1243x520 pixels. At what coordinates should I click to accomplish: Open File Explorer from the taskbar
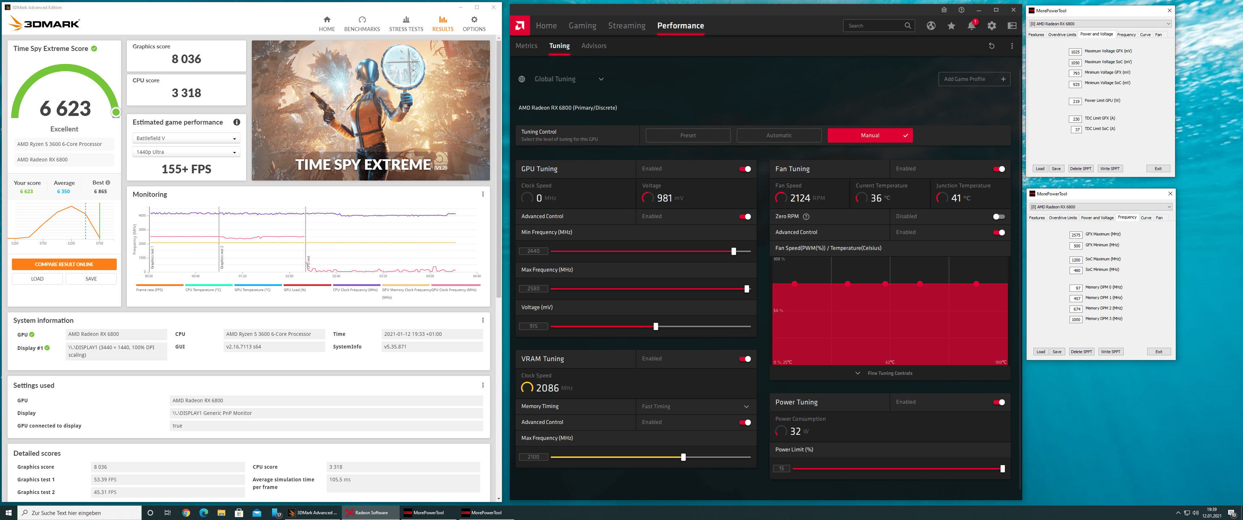(221, 513)
